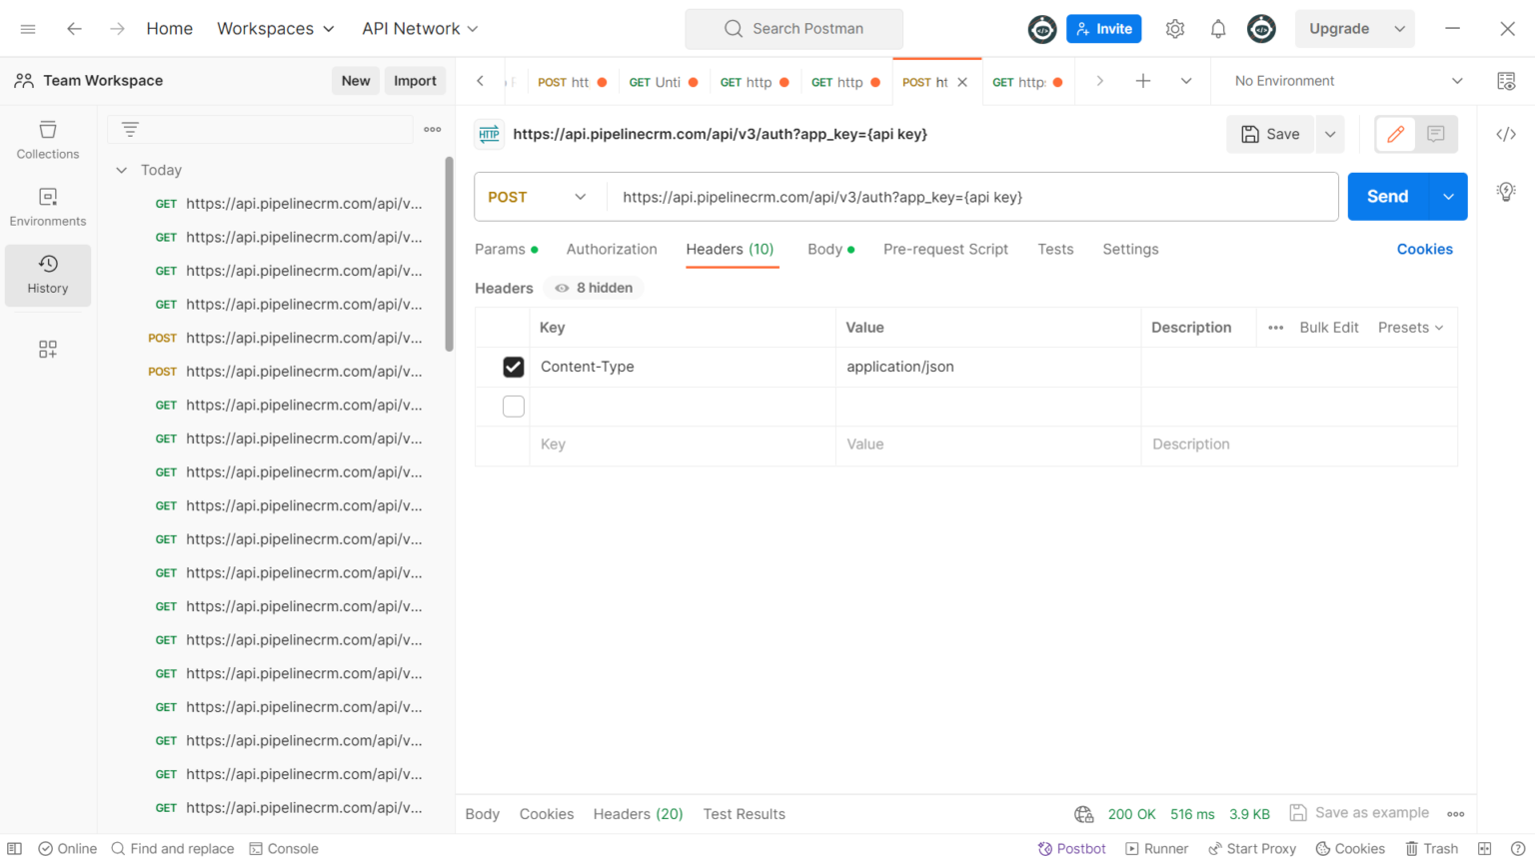Viewport: 1535px width, 863px height.
Task: Click the request URL input field
Action: tap(971, 197)
